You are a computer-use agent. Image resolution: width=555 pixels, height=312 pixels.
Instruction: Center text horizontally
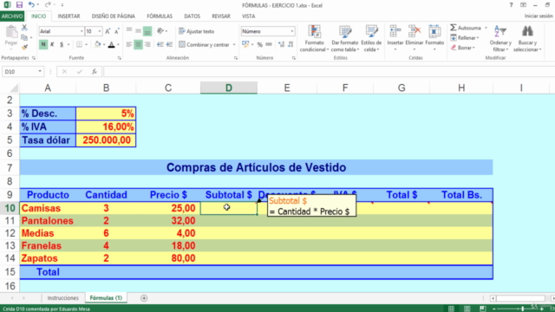coord(139,44)
